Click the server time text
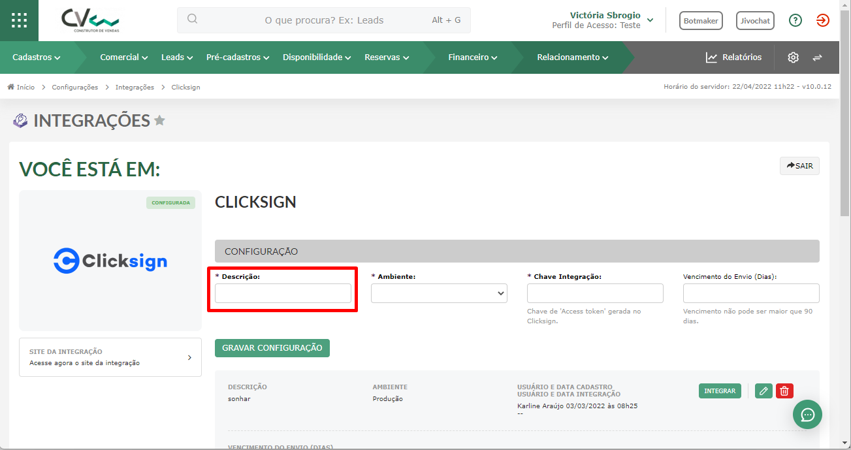This screenshot has height=450, width=851. click(747, 87)
